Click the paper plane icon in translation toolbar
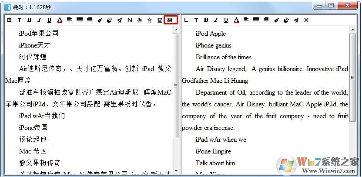The width and height of the screenshot is (362, 177). click(x=296, y=20)
